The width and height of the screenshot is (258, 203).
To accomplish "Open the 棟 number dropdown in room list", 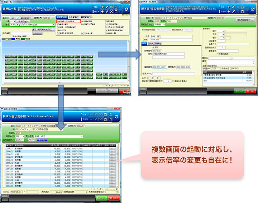I will point(14,22).
